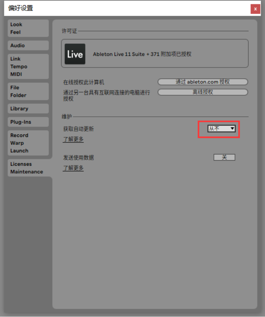Close the 偏好设置 preferences window

[255, 9]
